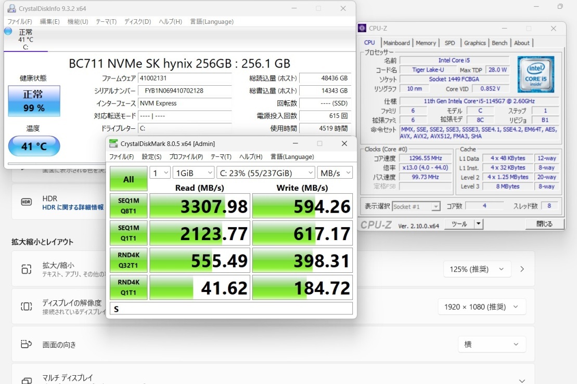Click the Intel Core i5 logo
This screenshot has height=384, width=577.
(535, 74)
